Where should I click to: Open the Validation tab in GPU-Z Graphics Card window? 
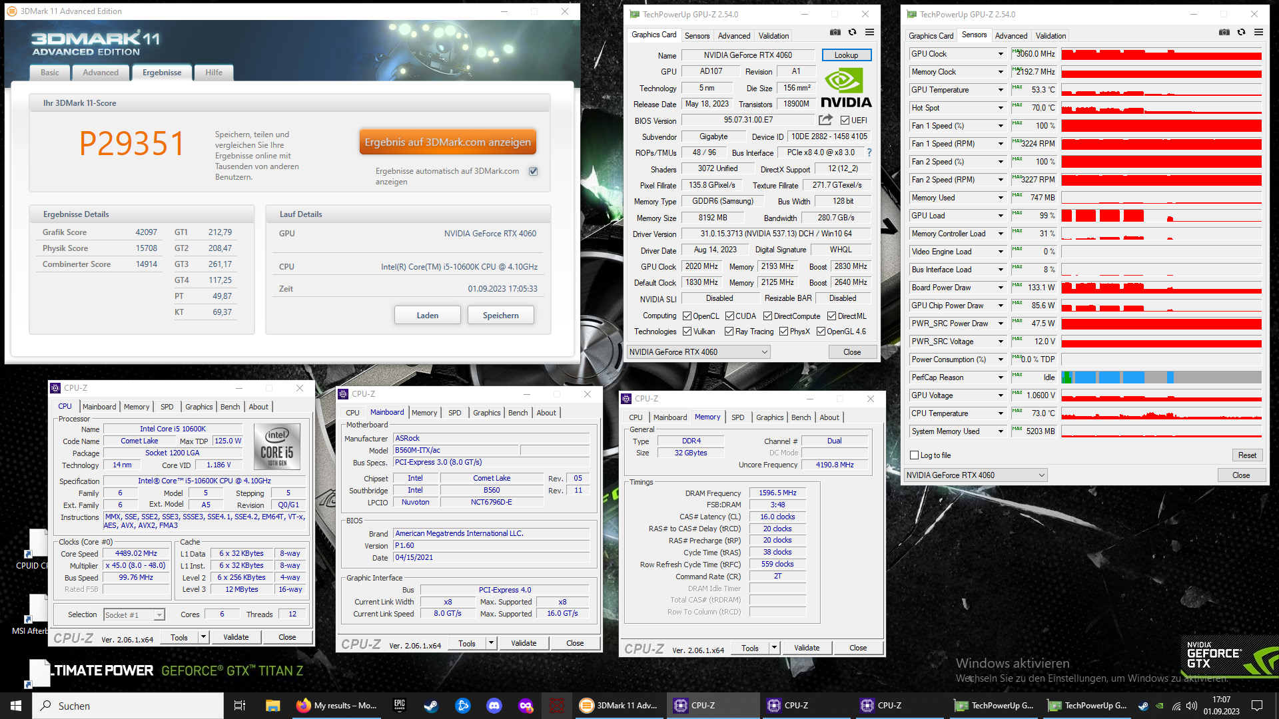click(x=773, y=36)
